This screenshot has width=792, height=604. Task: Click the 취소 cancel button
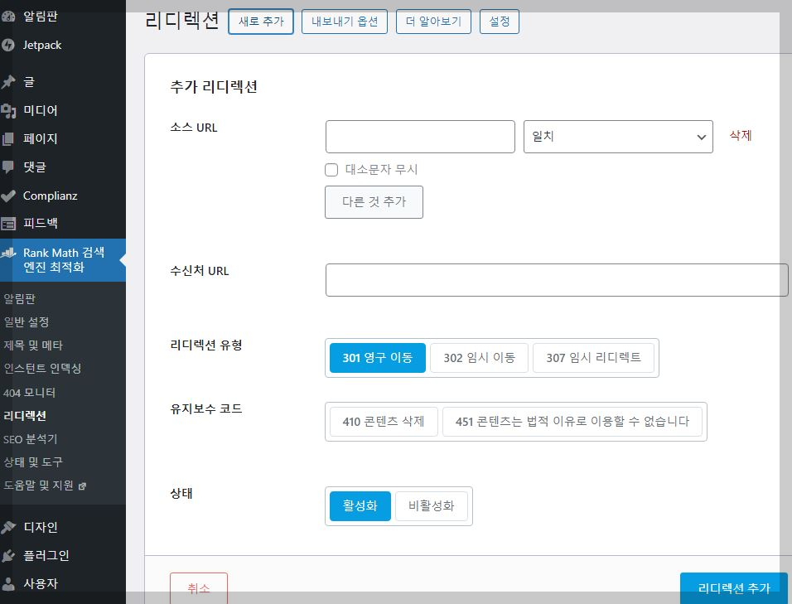[x=199, y=587]
